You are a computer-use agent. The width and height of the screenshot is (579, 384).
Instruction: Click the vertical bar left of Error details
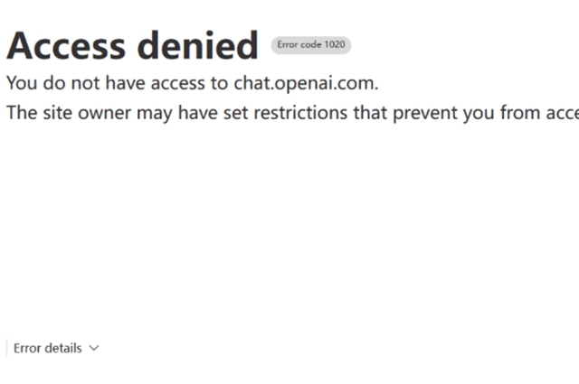coord(6,349)
